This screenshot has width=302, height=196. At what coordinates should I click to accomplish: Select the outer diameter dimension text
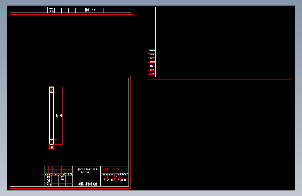(x=61, y=115)
